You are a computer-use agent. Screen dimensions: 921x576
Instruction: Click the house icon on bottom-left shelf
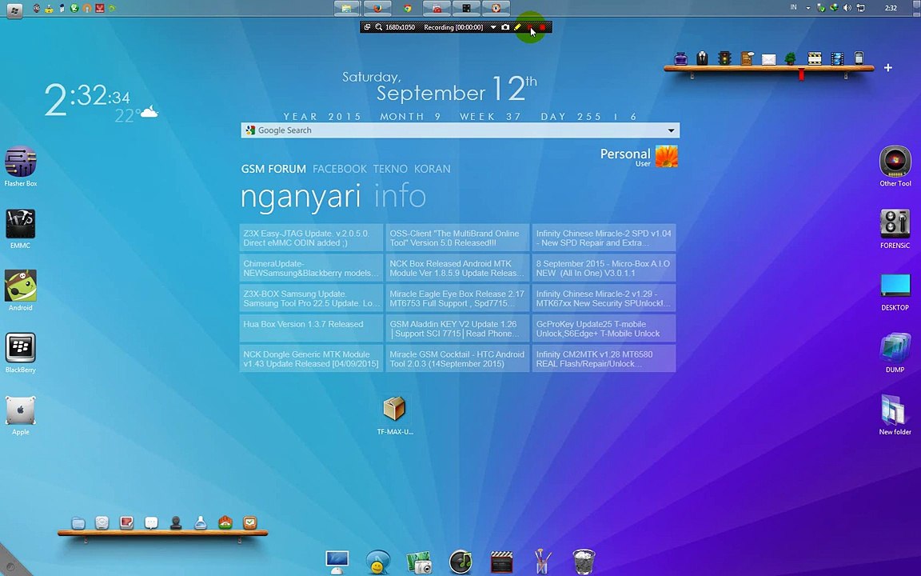click(225, 523)
